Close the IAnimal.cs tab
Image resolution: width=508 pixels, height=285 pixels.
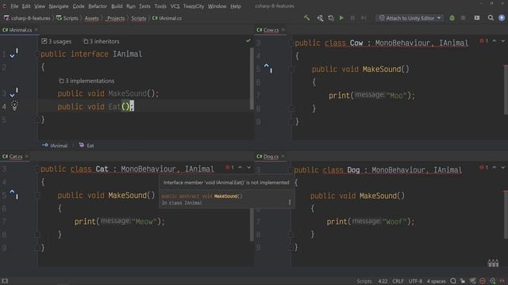click(36, 29)
